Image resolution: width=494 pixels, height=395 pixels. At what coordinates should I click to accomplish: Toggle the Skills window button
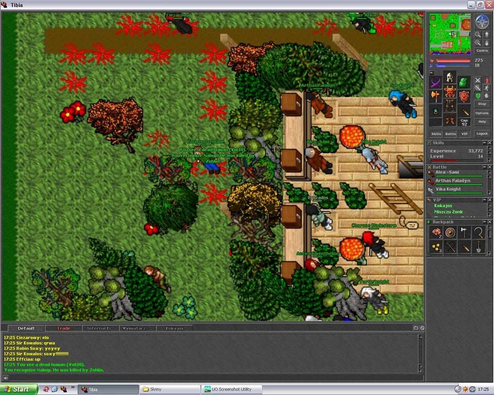436,134
